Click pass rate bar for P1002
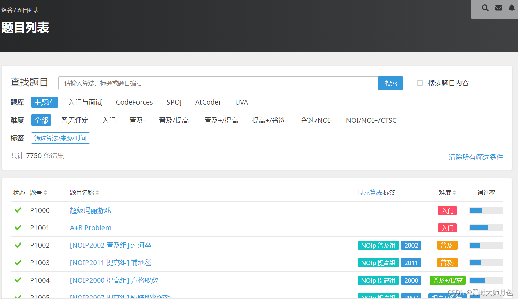 486,245
